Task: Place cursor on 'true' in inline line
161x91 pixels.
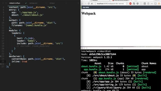Action: tap(24, 61)
